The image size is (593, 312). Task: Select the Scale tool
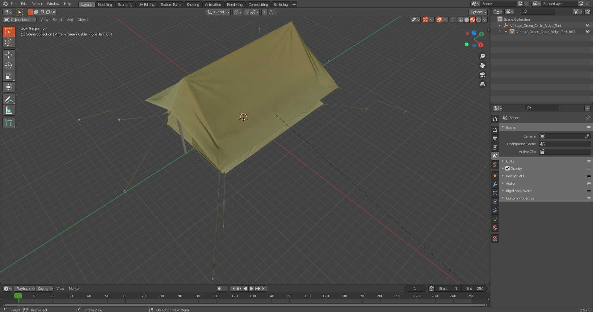pyautogui.click(x=9, y=76)
